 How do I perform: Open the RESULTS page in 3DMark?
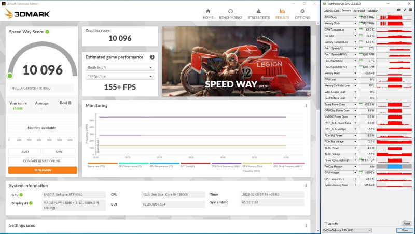(x=282, y=14)
